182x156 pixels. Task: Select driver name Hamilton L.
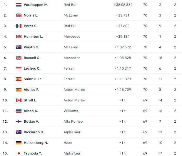(x=33, y=37)
